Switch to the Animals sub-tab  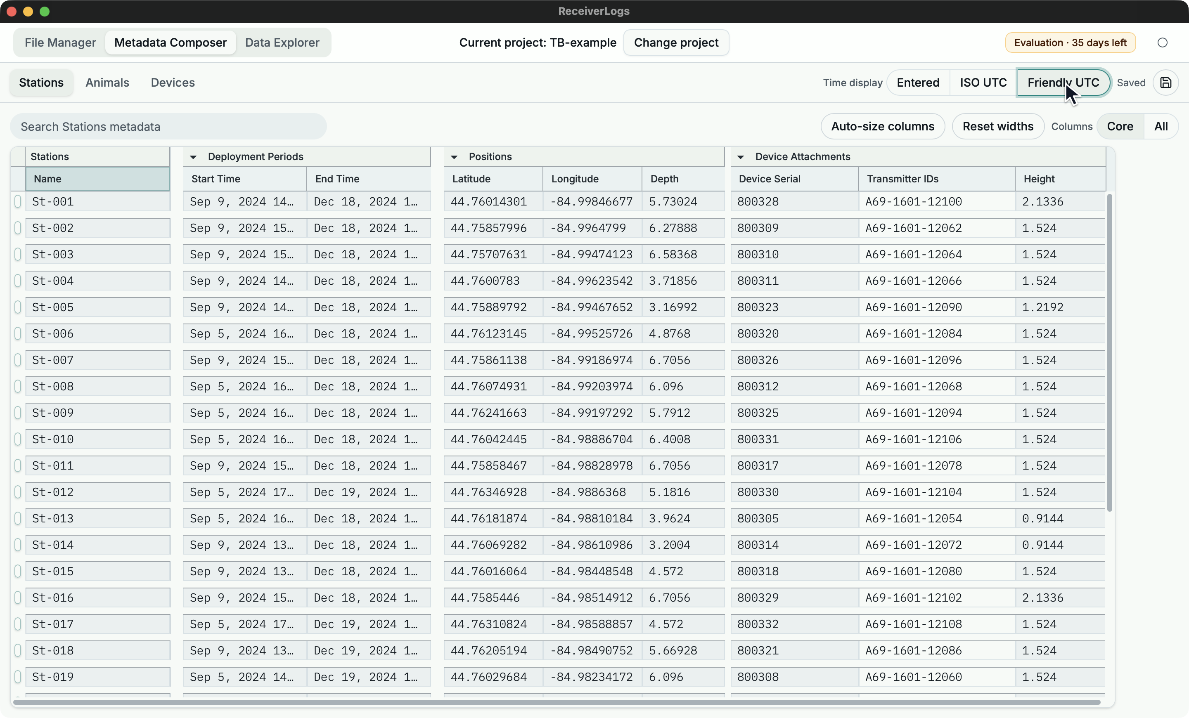click(107, 83)
